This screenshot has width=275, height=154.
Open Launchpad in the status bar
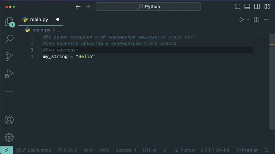click(34, 150)
